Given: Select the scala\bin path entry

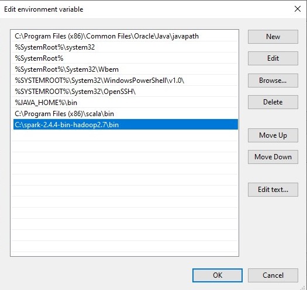Looking at the screenshot, I should click(x=126, y=114).
